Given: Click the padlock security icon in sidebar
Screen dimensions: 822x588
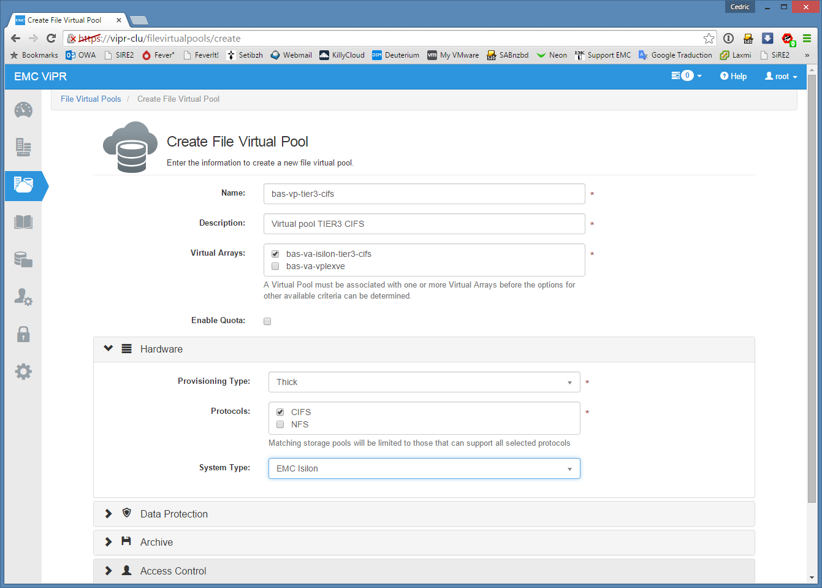Looking at the screenshot, I should pyautogui.click(x=23, y=334).
